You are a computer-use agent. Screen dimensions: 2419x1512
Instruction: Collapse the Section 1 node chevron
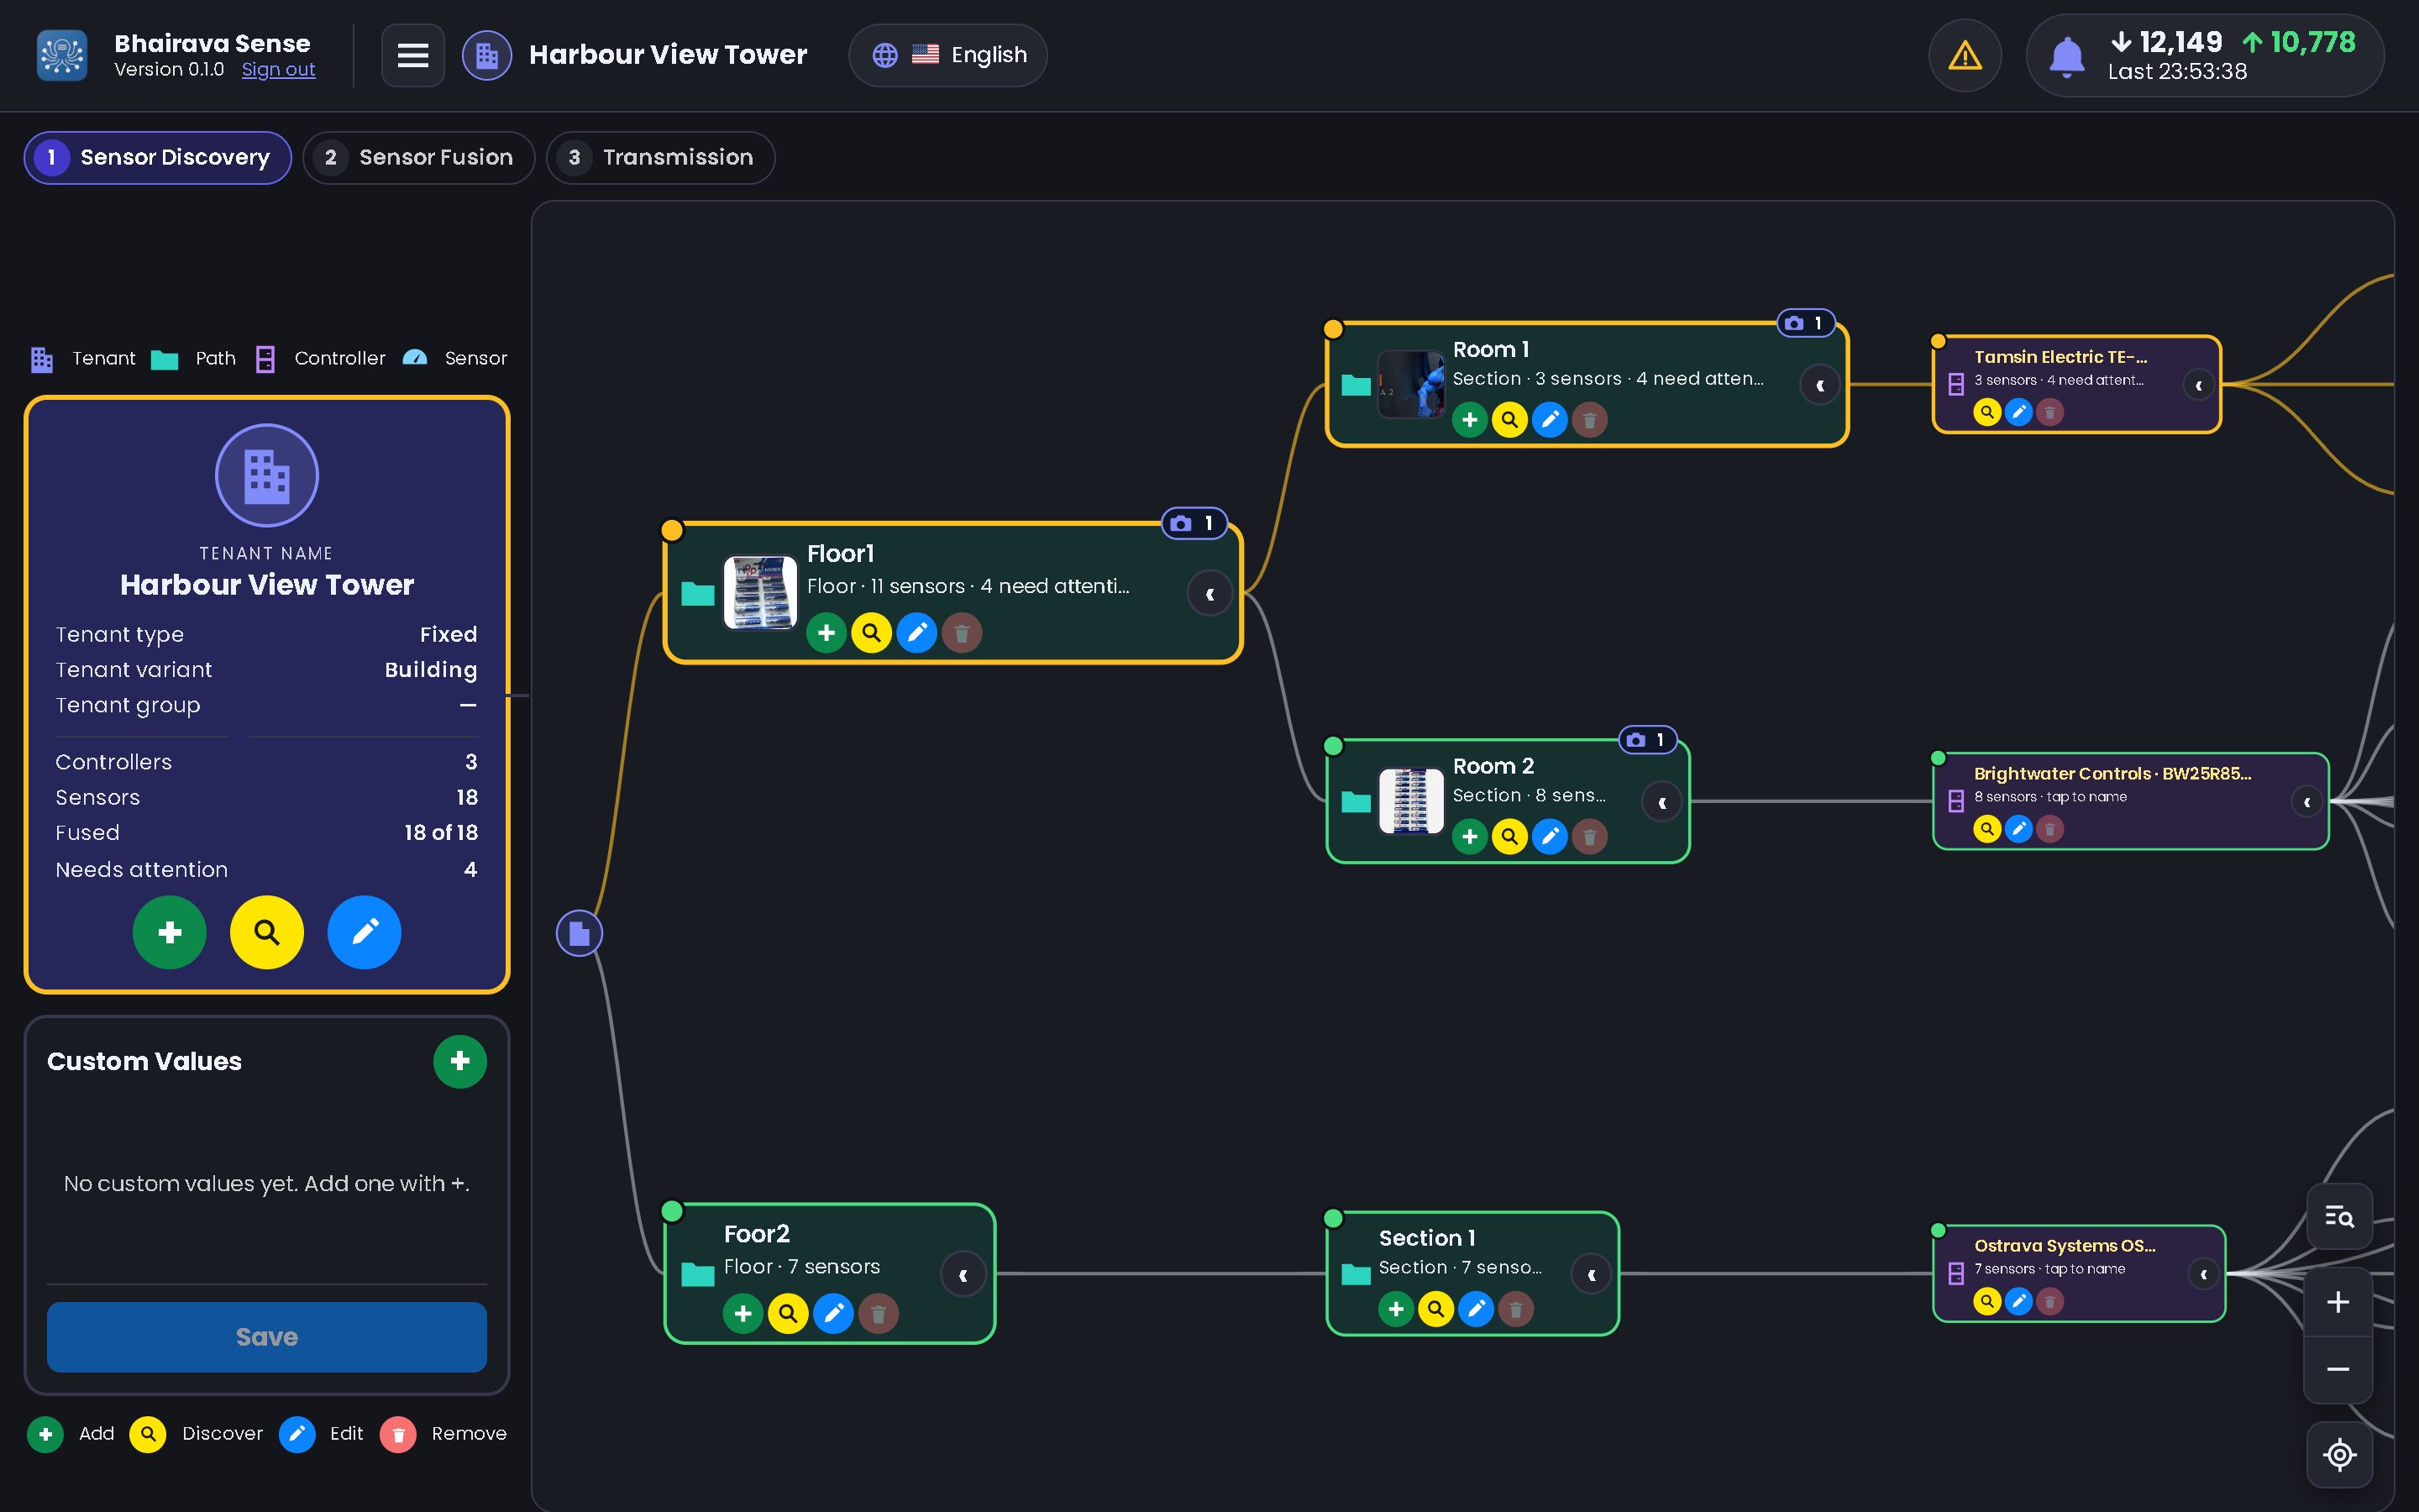(x=1592, y=1275)
